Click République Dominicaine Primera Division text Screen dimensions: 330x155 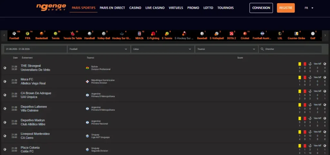[x=103, y=81]
